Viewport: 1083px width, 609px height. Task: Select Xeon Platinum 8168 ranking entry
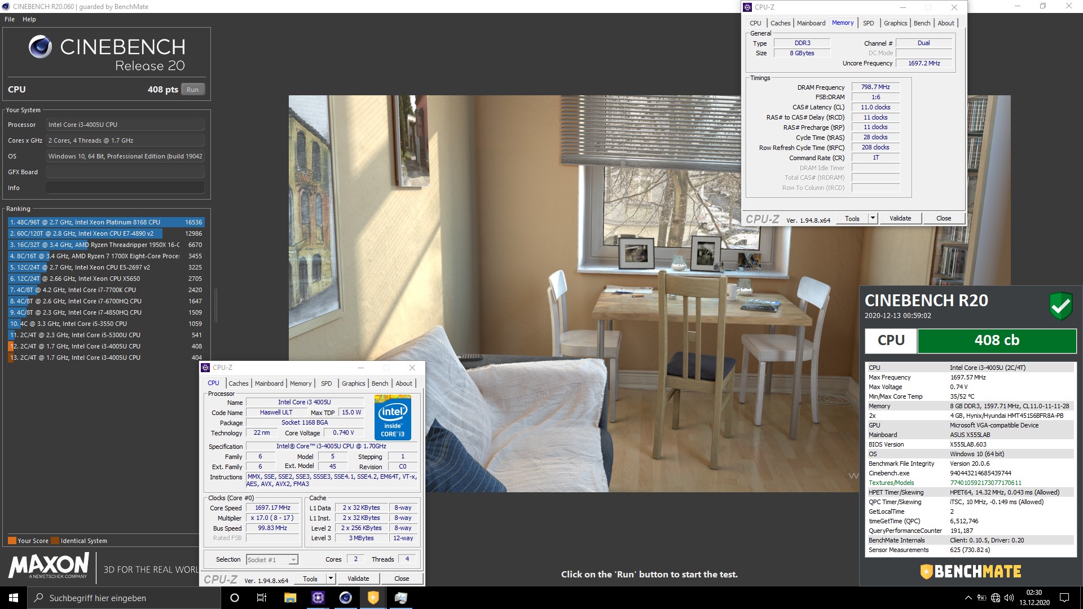106,222
